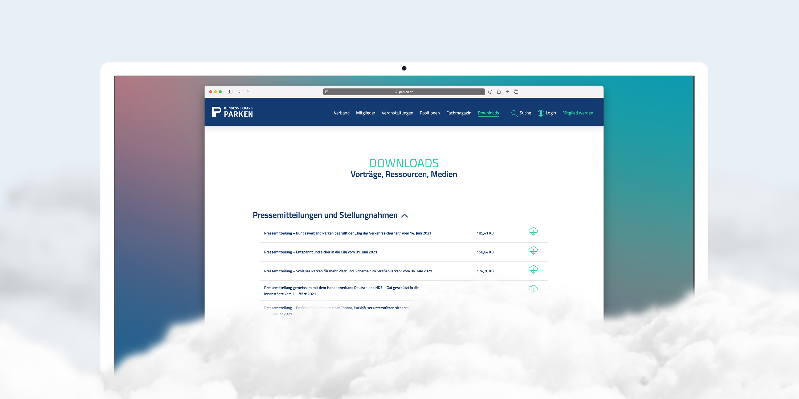Viewport: 799px width, 399px height.
Task: Show Safari downloads icon in toolbar
Action: point(490,92)
